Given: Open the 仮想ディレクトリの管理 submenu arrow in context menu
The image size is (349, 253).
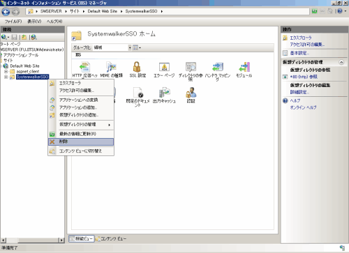Looking at the screenshot, I should point(109,125).
